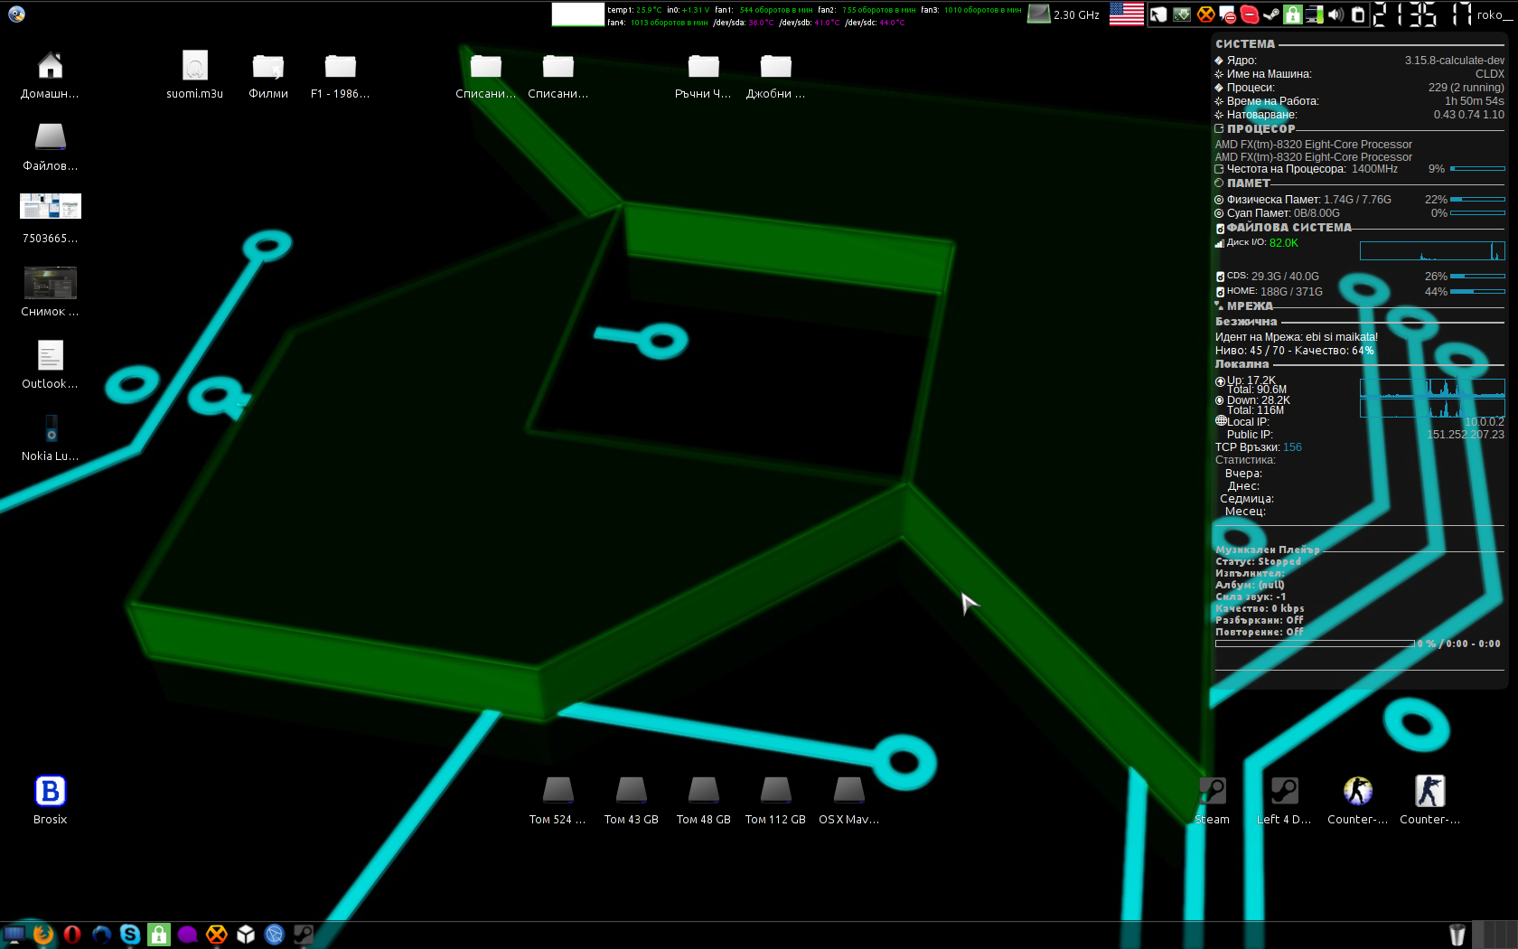Open the KDE application launcher menu

(16, 14)
